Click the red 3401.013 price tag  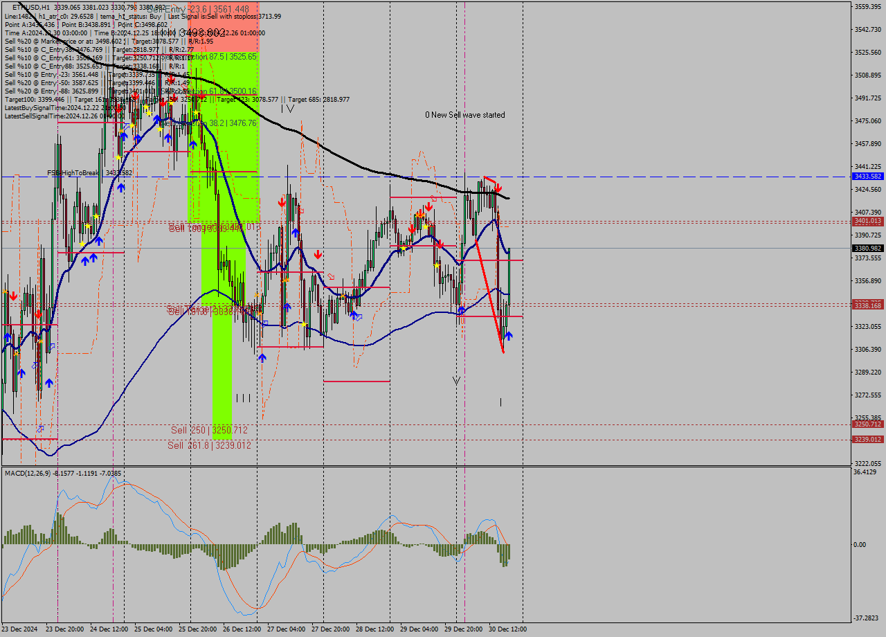coord(868,221)
